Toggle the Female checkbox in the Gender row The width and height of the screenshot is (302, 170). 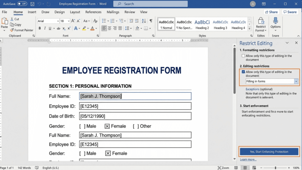108,126
